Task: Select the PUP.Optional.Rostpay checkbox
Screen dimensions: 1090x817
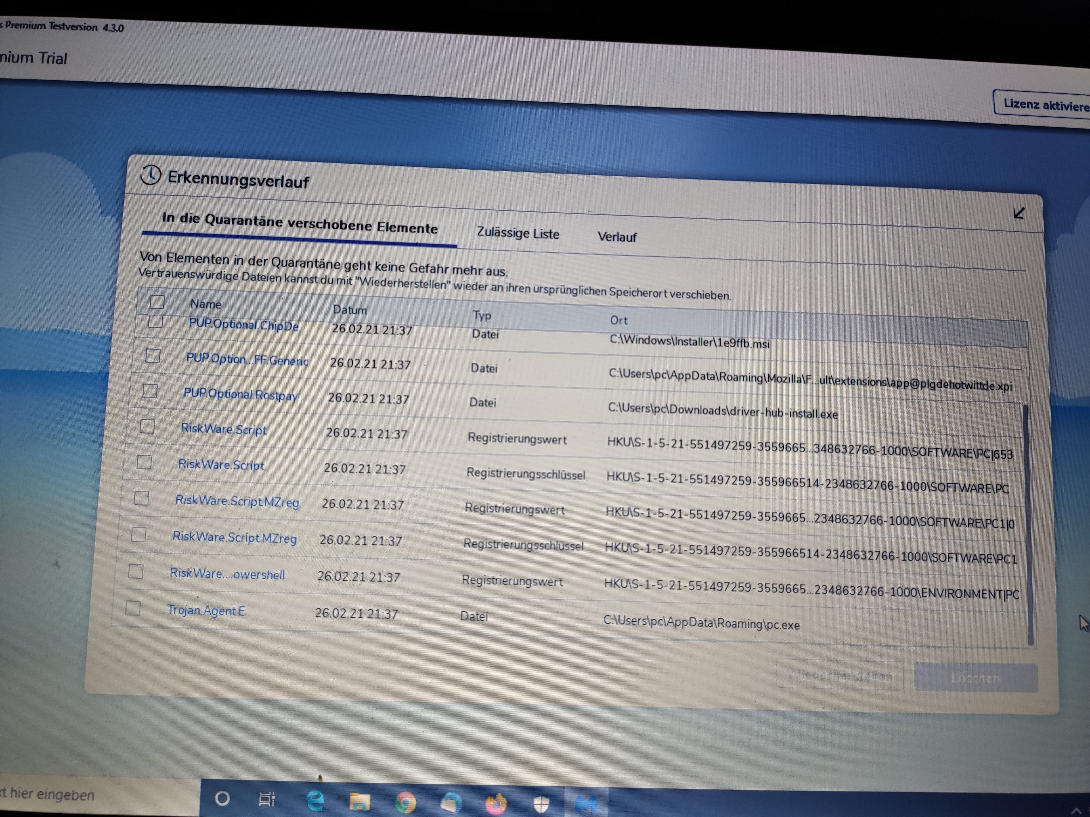Action: click(x=150, y=391)
